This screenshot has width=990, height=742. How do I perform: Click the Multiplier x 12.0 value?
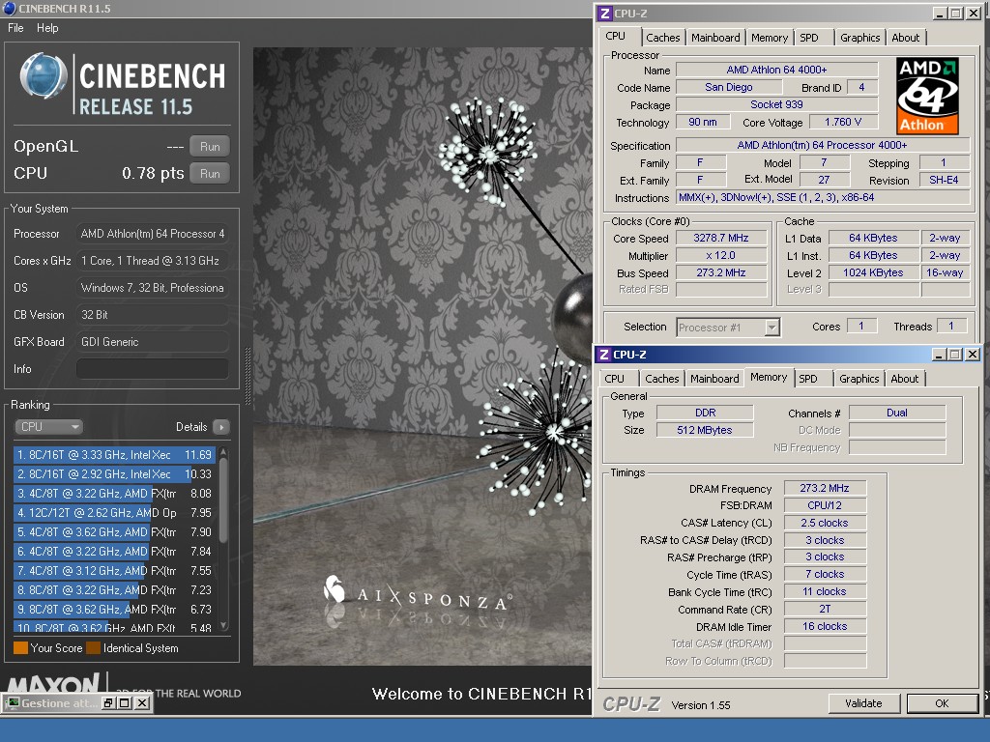point(721,255)
